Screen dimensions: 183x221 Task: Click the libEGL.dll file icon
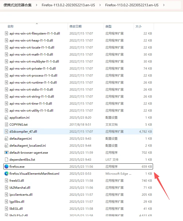click(6, 208)
